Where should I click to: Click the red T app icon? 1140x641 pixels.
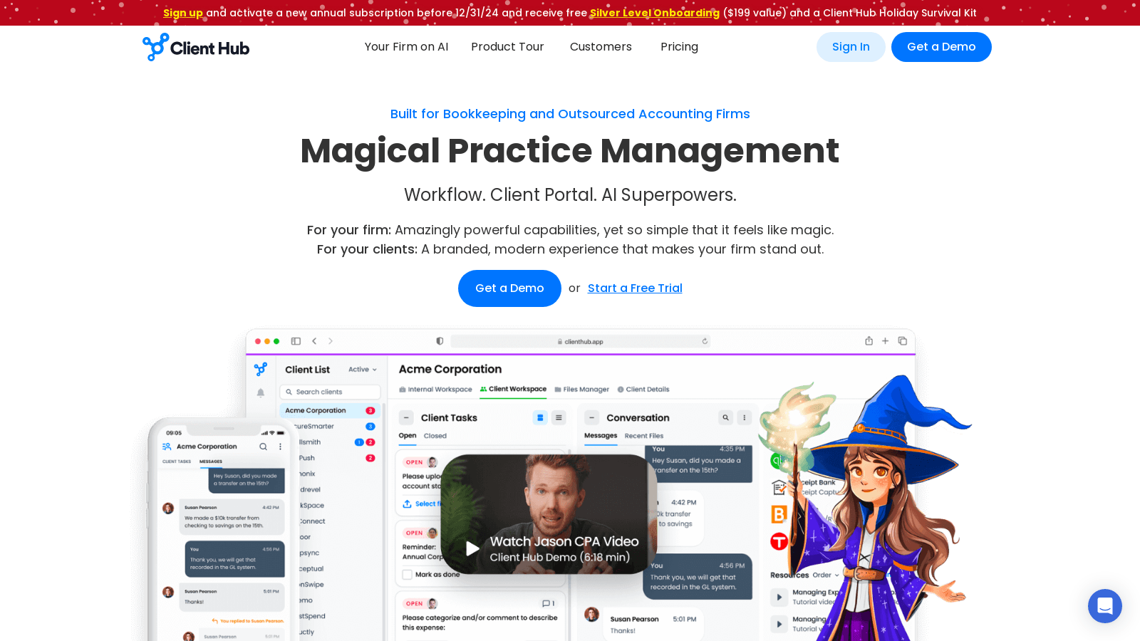pos(779,541)
